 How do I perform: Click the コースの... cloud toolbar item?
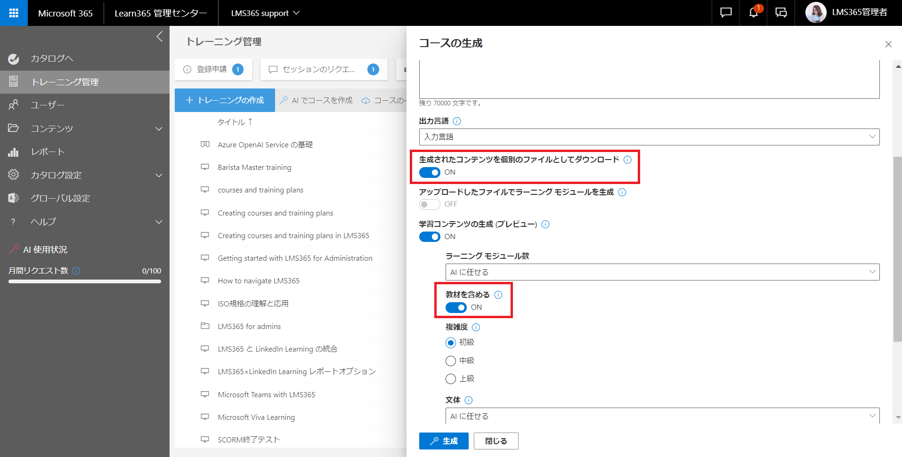(x=383, y=100)
